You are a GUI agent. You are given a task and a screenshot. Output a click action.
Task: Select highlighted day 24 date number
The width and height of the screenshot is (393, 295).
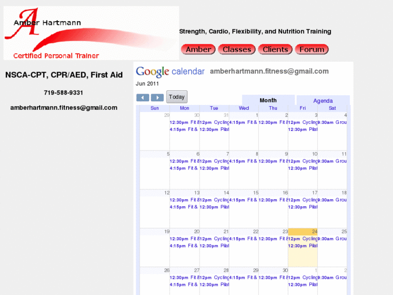pos(315,232)
